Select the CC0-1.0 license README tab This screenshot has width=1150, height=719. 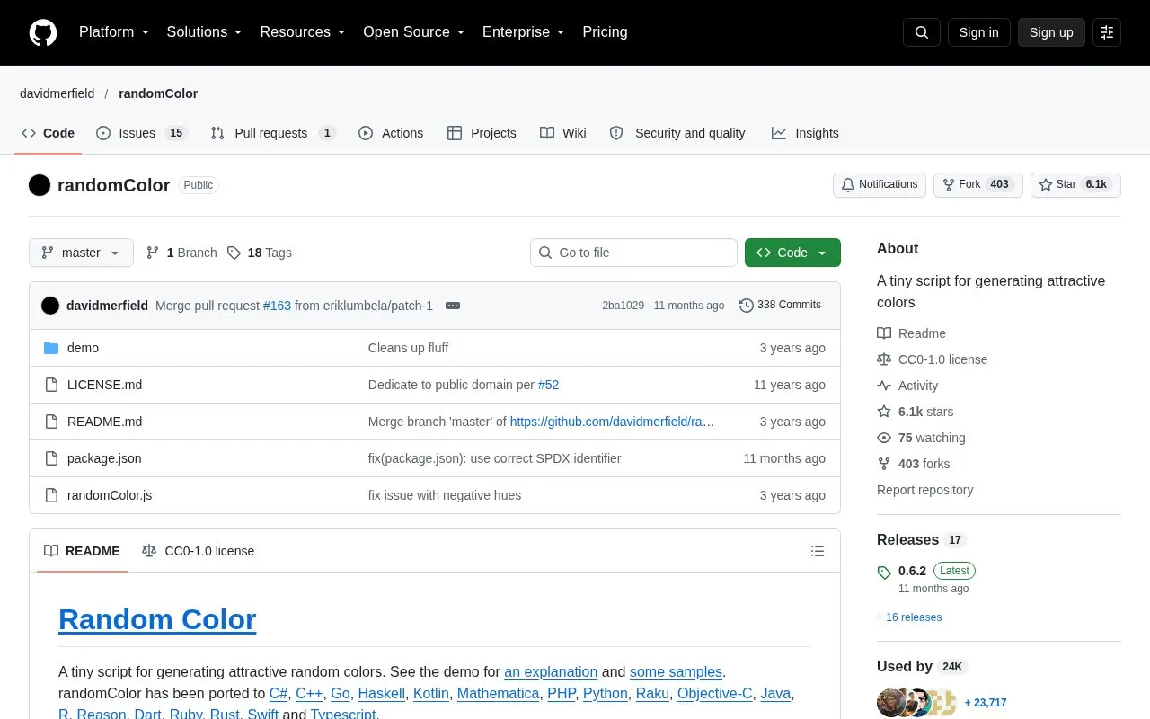coord(199,551)
